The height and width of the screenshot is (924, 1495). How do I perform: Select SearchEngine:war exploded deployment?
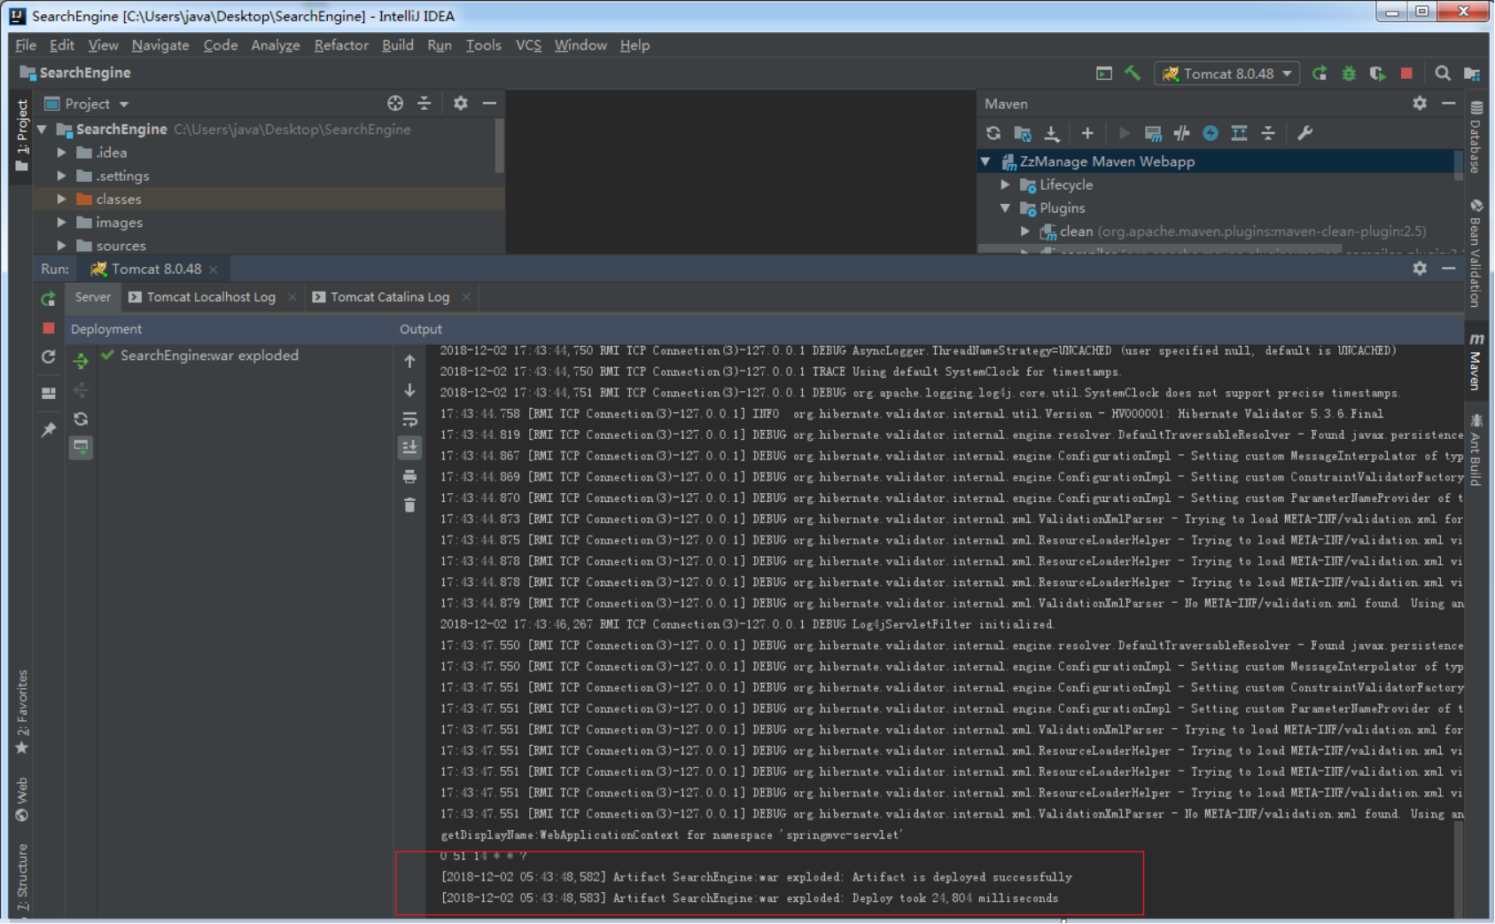coord(209,356)
